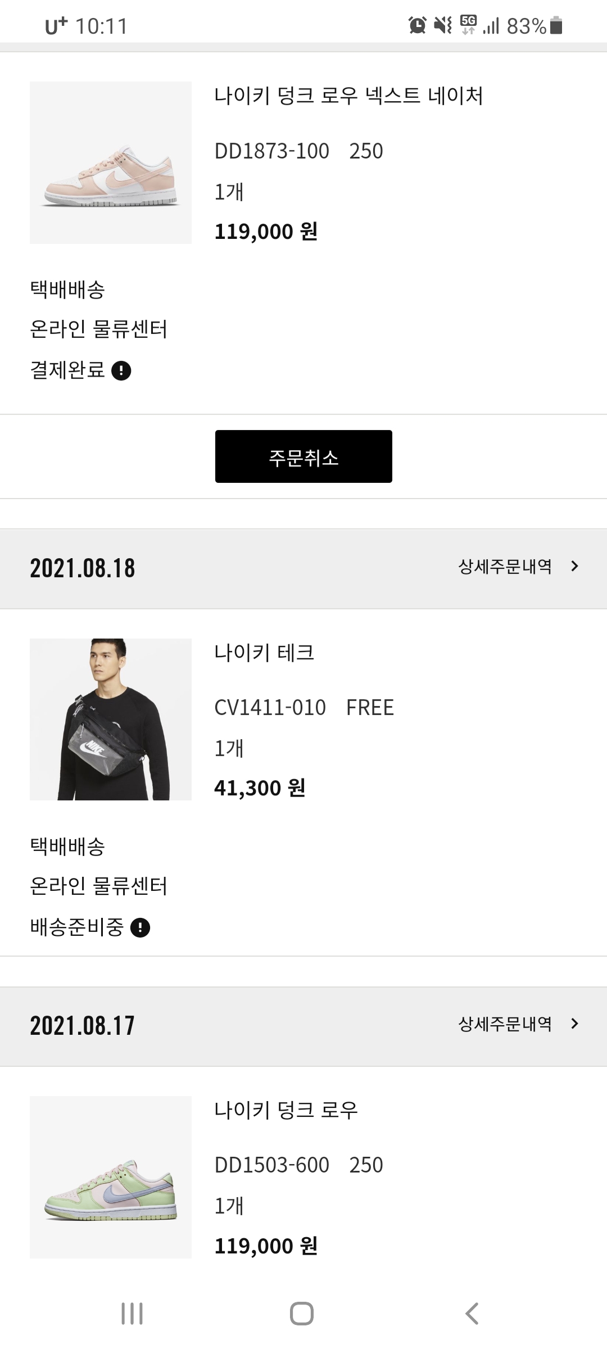Screen dimensions: 607x1349
Task: Tap the info icon next to 결제완료
Action: tap(121, 371)
